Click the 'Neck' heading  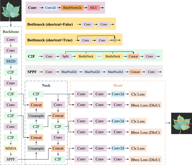coord(46,85)
